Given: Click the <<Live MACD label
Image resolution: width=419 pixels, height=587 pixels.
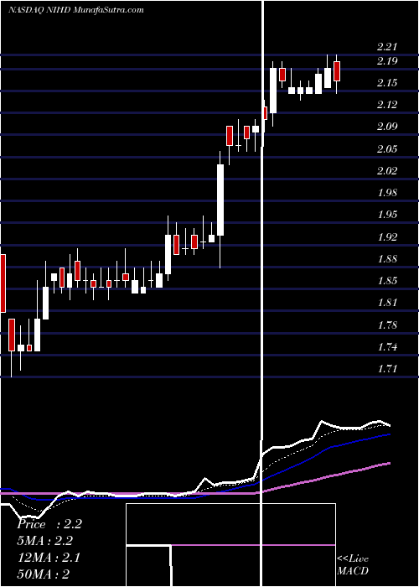Looking at the screenshot, I should click(x=353, y=564).
